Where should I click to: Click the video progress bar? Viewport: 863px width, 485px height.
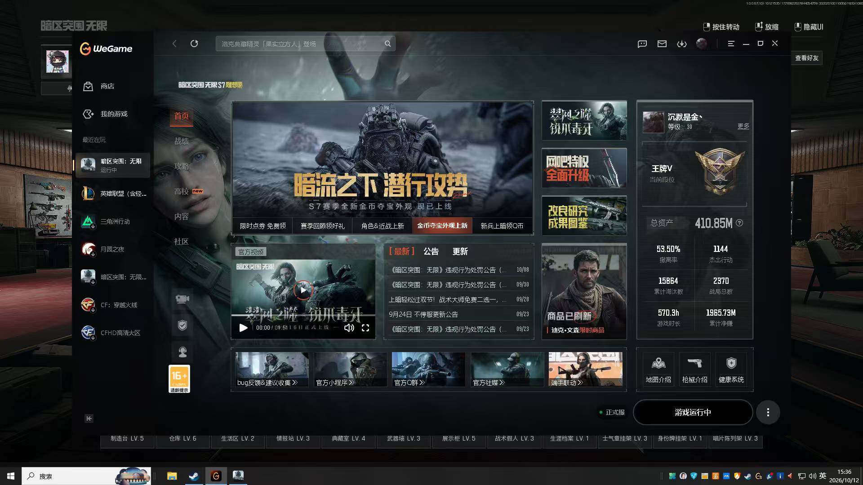tap(303, 316)
